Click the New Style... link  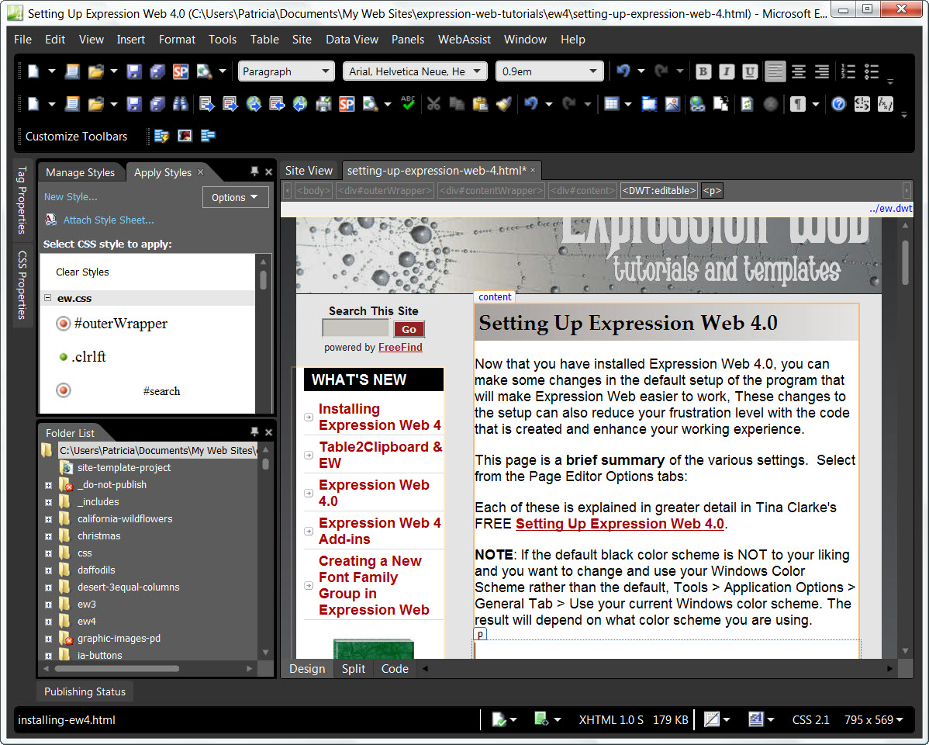click(x=71, y=197)
